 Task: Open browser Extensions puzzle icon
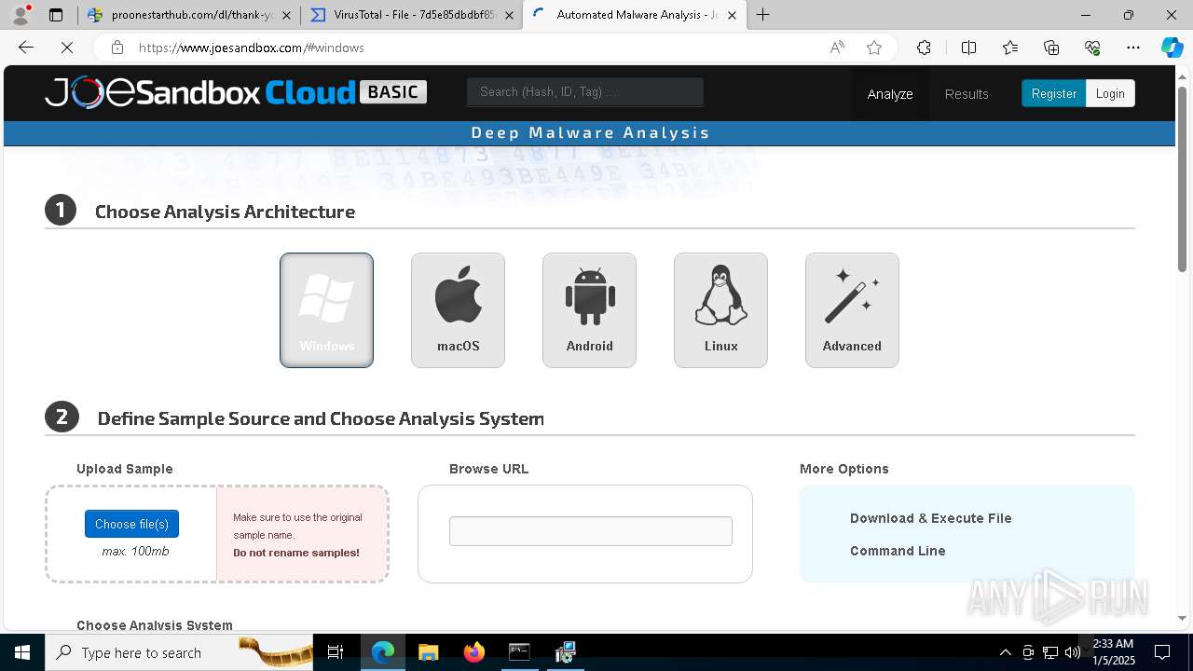[x=924, y=48]
